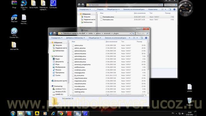Open Упорядочить menu in the Fenmaster window
The width and height of the screenshot is (206, 116).
pos(85,9)
